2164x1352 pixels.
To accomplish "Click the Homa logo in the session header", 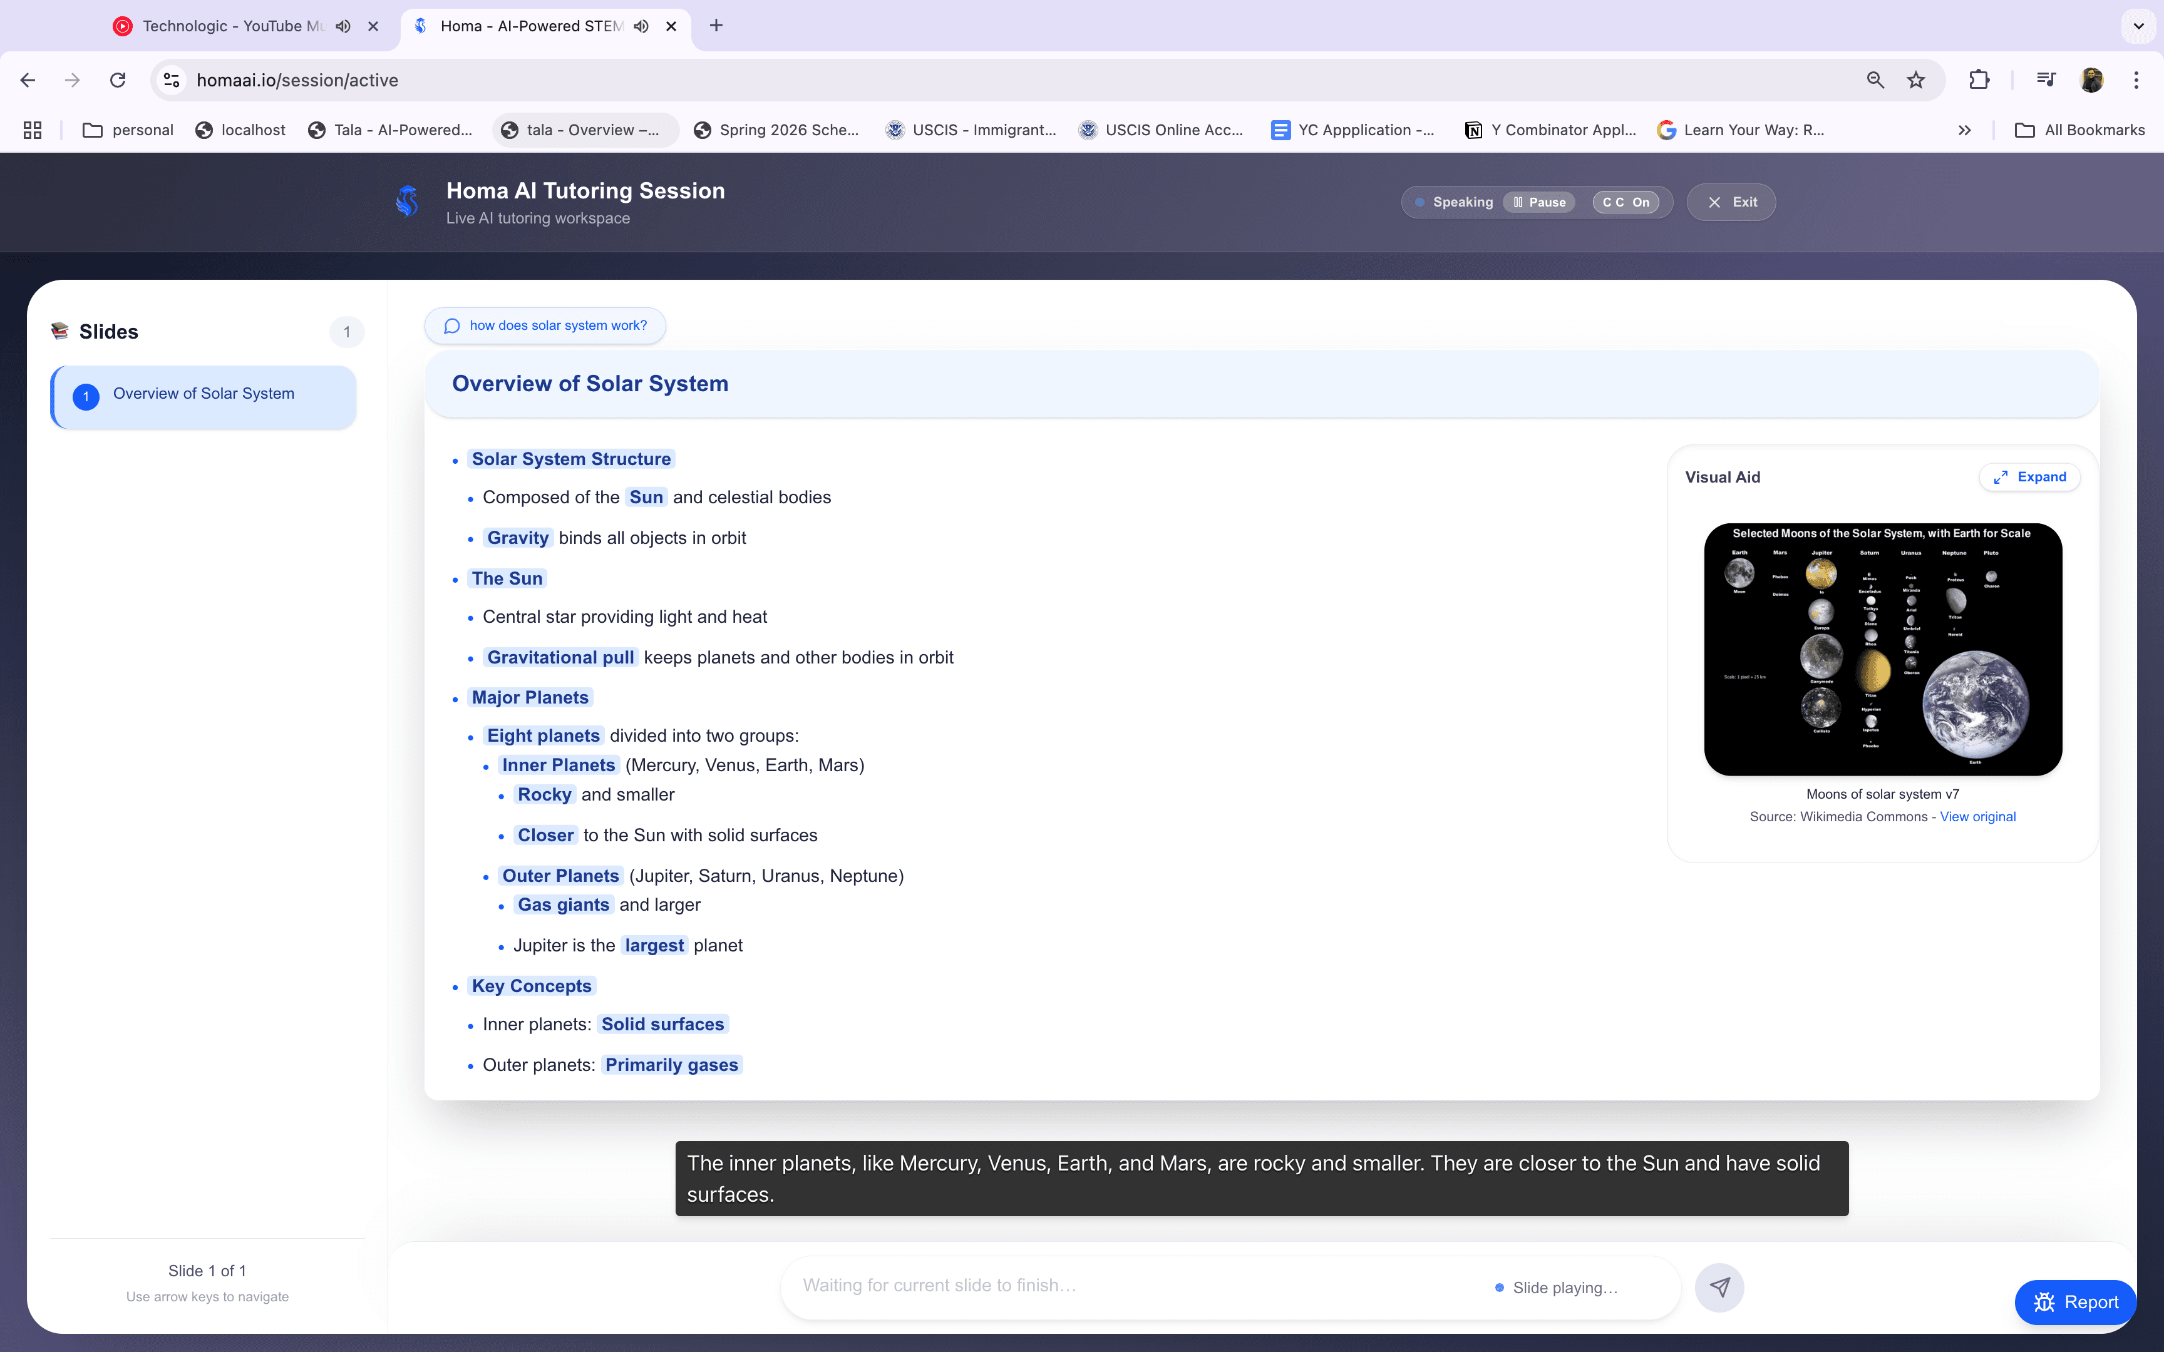I will pos(408,201).
